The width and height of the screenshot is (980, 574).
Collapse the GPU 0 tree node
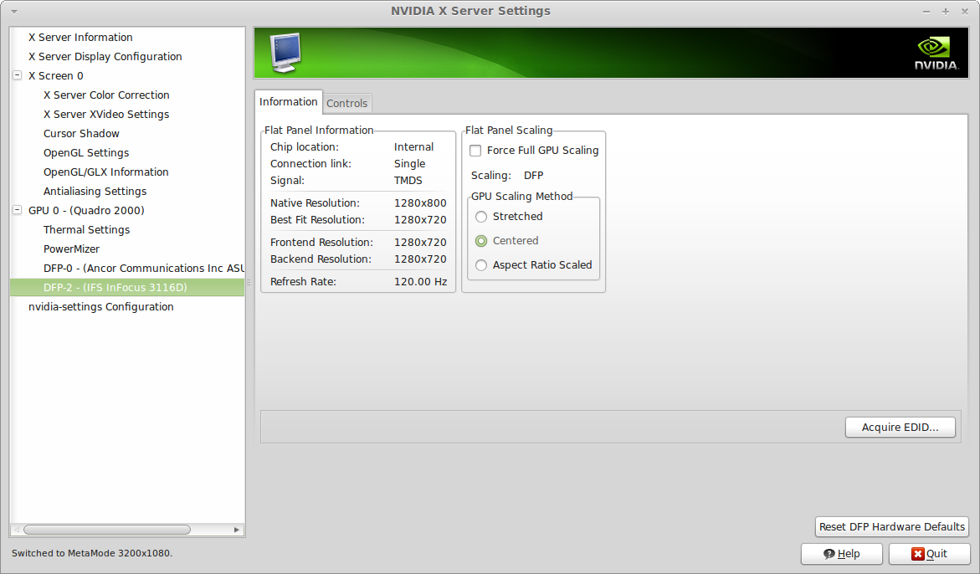[x=18, y=211]
